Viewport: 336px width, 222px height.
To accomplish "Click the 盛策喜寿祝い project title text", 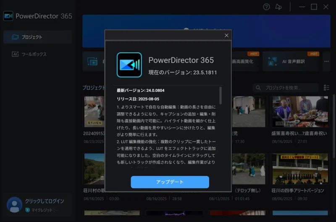I will click(299, 133).
